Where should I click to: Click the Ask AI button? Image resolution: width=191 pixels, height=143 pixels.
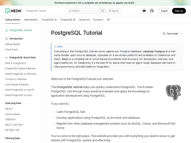114,11
